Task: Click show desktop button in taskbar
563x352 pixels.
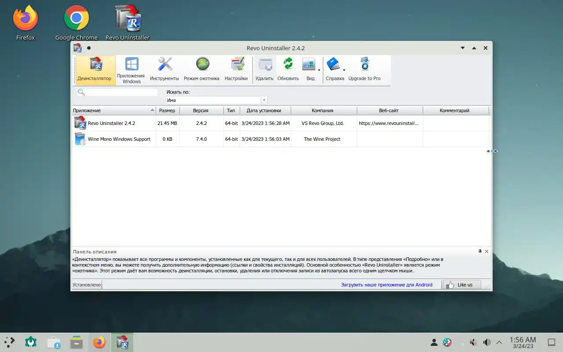Action: pyautogui.click(x=551, y=342)
